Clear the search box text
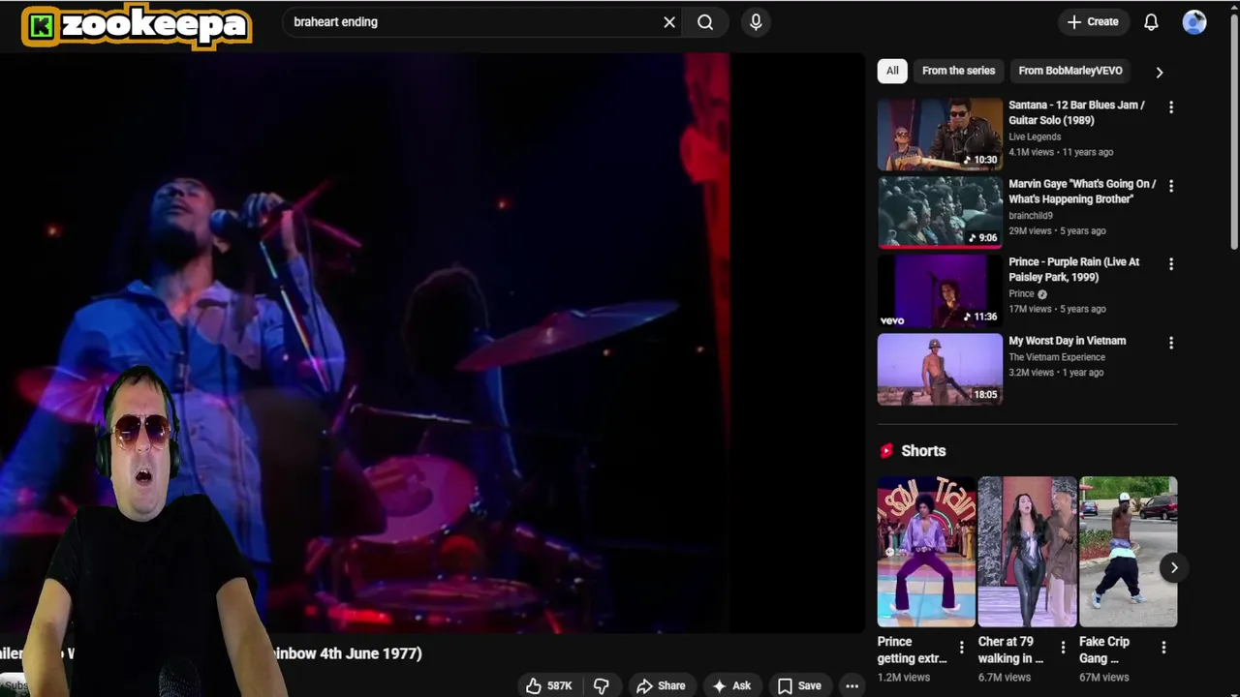The width and height of the screenshot is (1240, 697). coord(669,21)
